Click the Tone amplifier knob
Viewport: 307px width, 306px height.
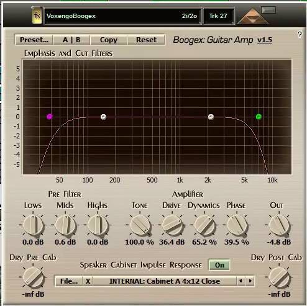140,225
